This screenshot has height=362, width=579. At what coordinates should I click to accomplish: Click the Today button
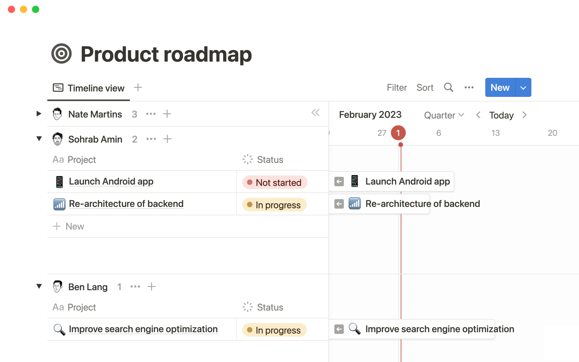click(501, 115)
